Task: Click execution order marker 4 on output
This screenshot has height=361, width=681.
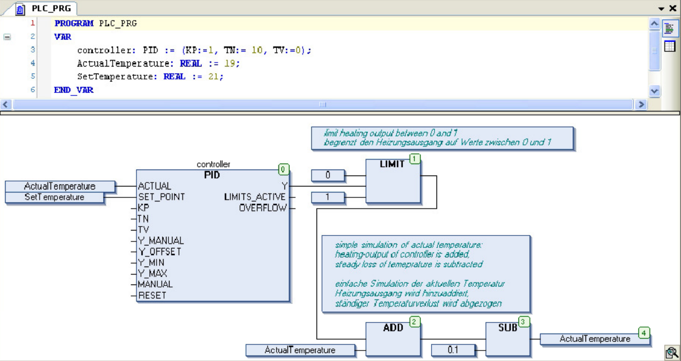Action: point(644,332)
